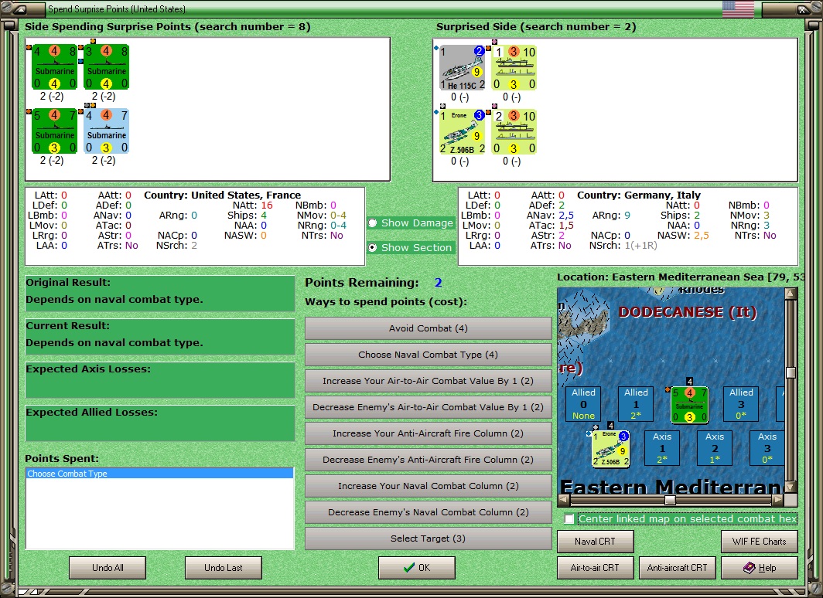Open the Help button
The width and height of the screenshot is (823, 598).
(760, 568)
